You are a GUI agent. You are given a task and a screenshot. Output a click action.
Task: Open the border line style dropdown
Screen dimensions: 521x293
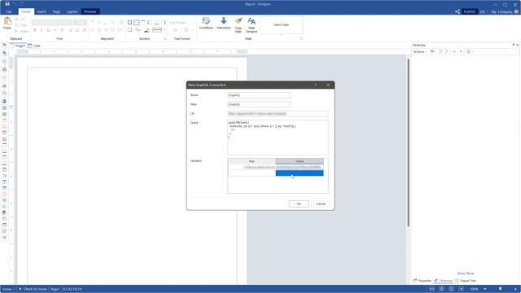(159, 30)
